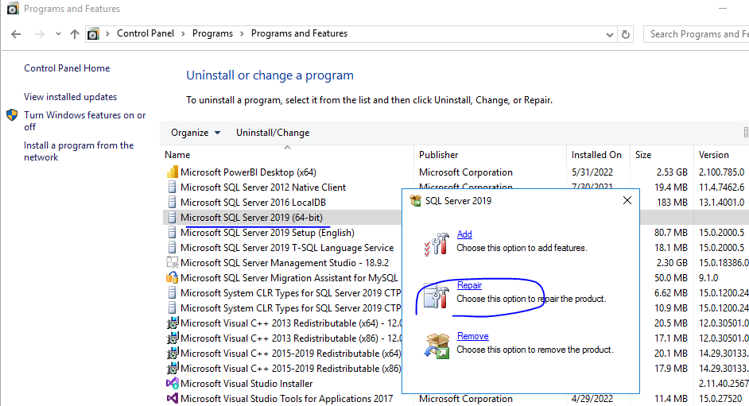Click install date 4/29/2022 cell
This screenshot has height=406, width=749.
[x=592, y=399]
